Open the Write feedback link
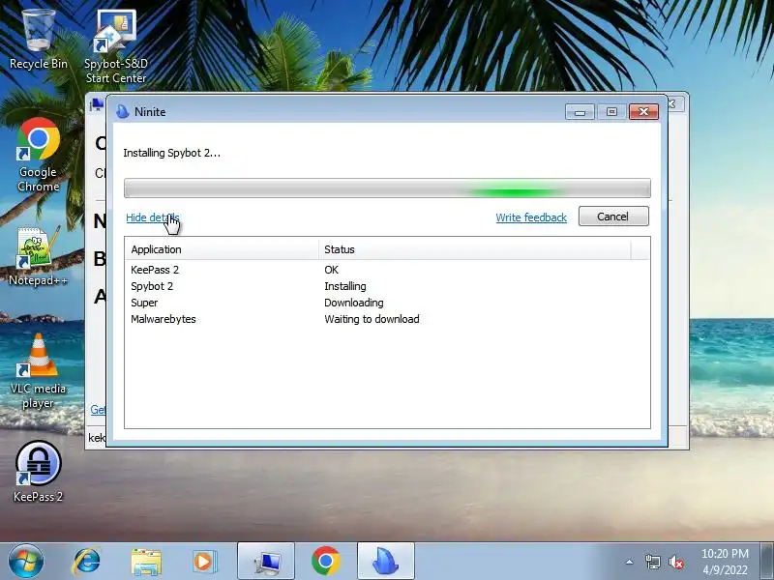The width and height of the screenshot is (774, 580). point(531,217)
